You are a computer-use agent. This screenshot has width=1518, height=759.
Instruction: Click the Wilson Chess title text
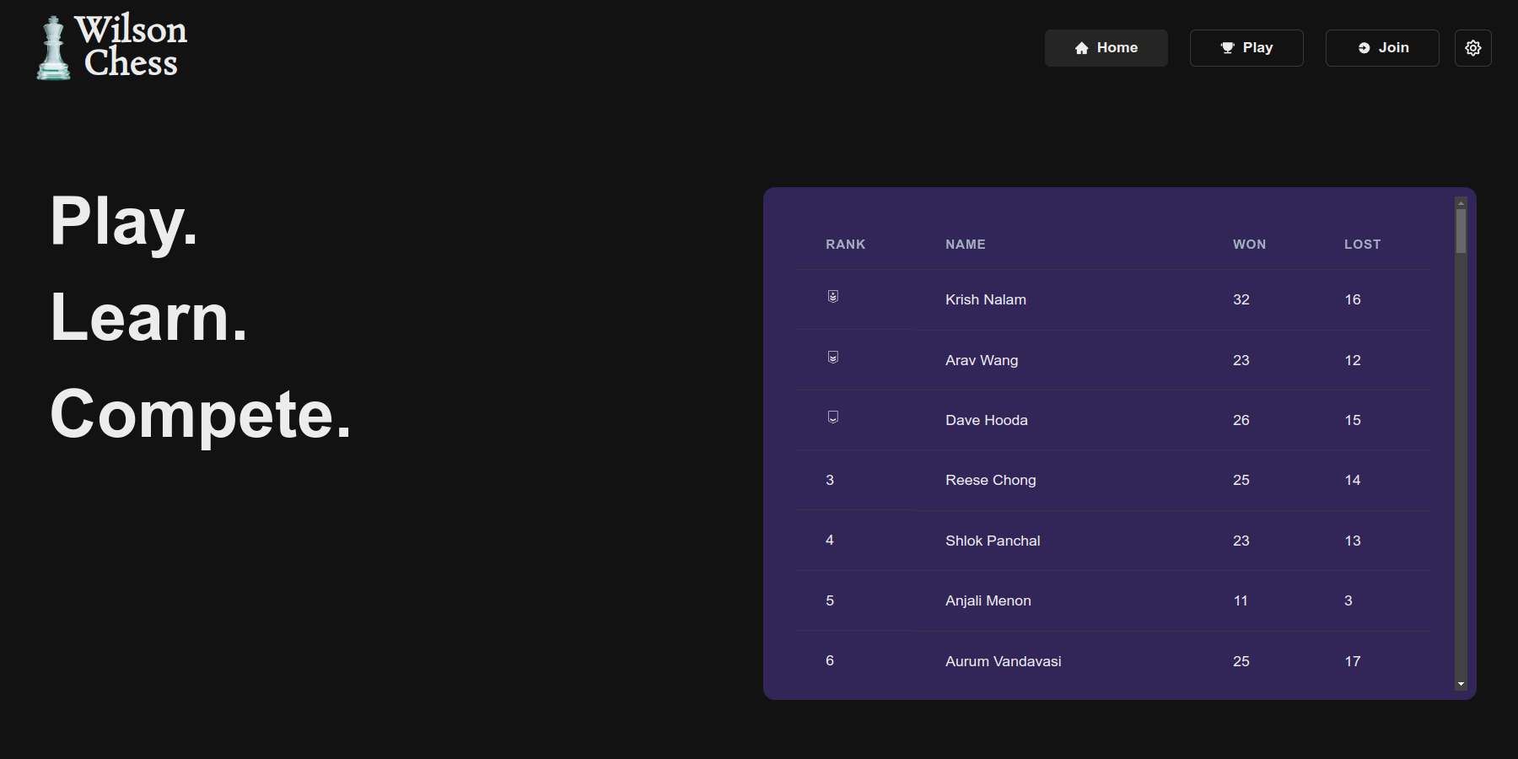131,46
